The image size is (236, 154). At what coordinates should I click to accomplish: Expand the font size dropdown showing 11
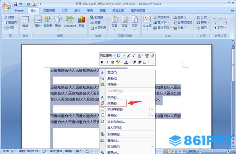pyautogui.click(x=124, y=56)
